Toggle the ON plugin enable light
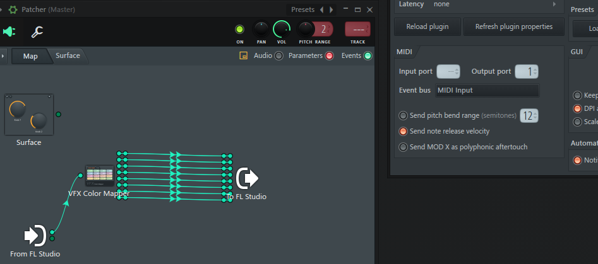Screen dimensions: 598x264 (239, 29)
